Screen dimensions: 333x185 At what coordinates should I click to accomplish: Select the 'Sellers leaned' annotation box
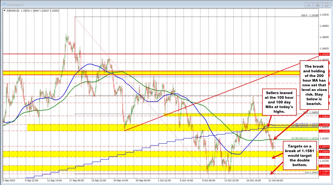[x=279, y=101]
